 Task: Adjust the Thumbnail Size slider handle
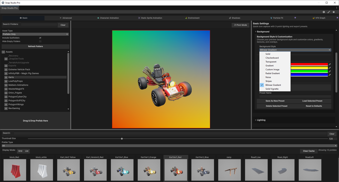click(x=122, y=139)
